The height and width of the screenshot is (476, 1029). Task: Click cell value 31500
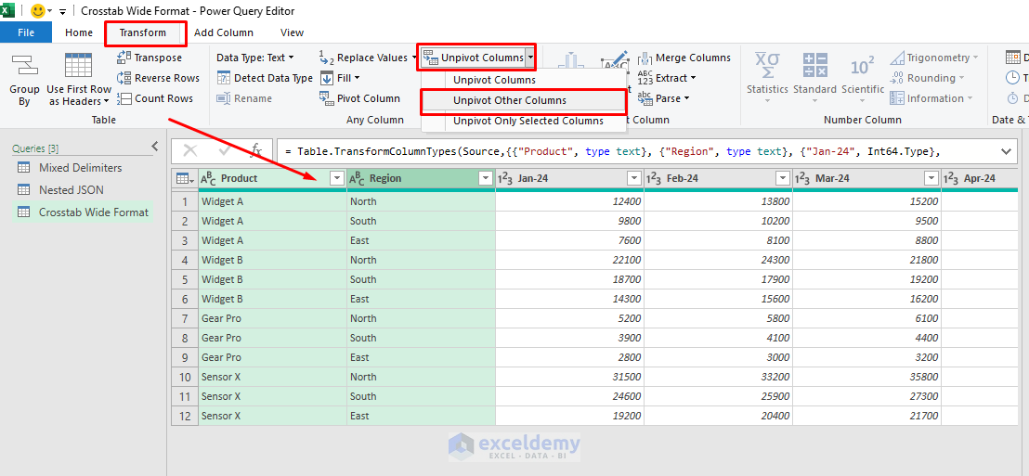tap(569, 377)
